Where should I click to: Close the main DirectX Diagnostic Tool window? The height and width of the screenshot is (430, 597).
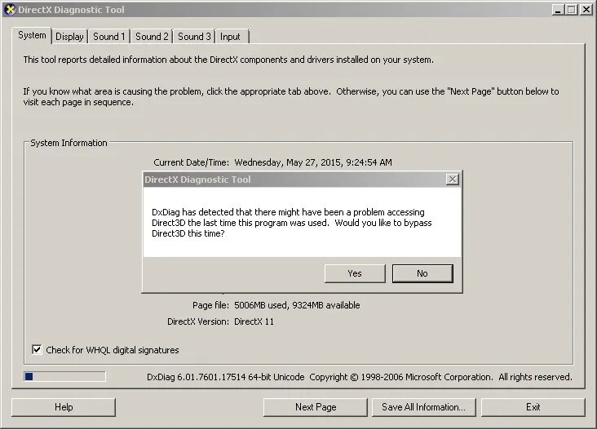point(586,10)
